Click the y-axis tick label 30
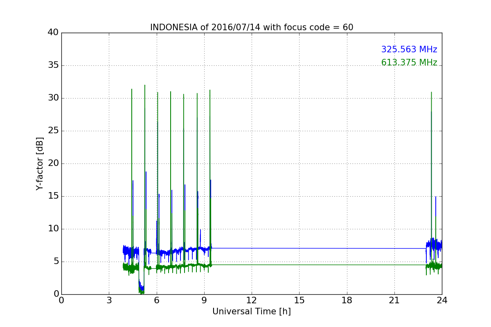The width and height of the screenshot is (491, 327). pyautogui.click(x=53, y=98)
